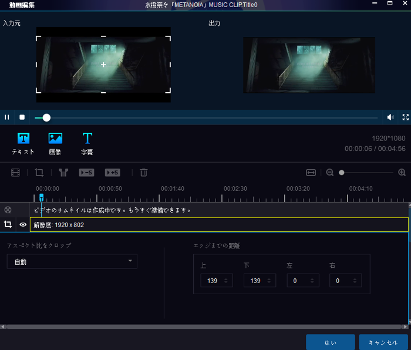Viewport: 411px width, 350px height.
Task: Click the bottom-right crop corner handle
Action: coord(169,90)
